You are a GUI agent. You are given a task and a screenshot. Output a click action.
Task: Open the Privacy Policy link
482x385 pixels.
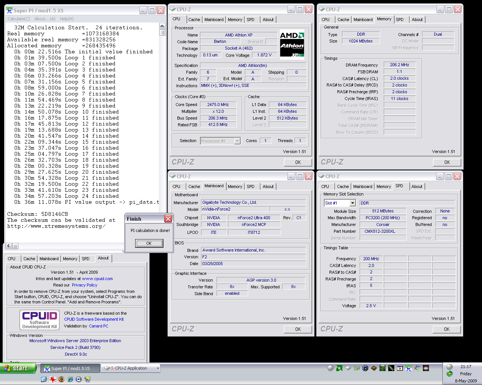85,285
